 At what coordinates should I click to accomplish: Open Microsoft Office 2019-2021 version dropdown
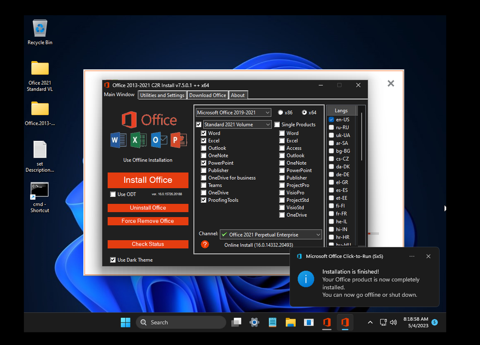(233, 113)
